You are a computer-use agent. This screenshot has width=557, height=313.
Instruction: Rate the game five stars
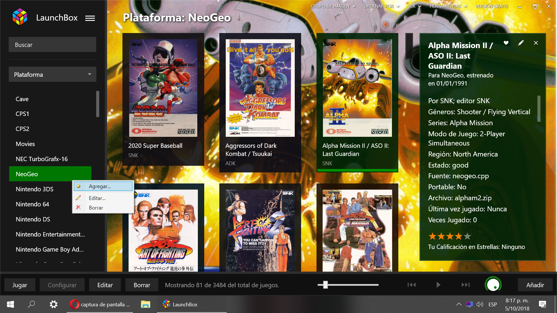pos(467,236)
